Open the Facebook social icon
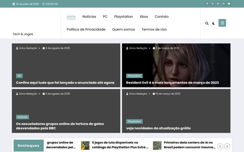244x152 pixels. click(x=207, y=4)
